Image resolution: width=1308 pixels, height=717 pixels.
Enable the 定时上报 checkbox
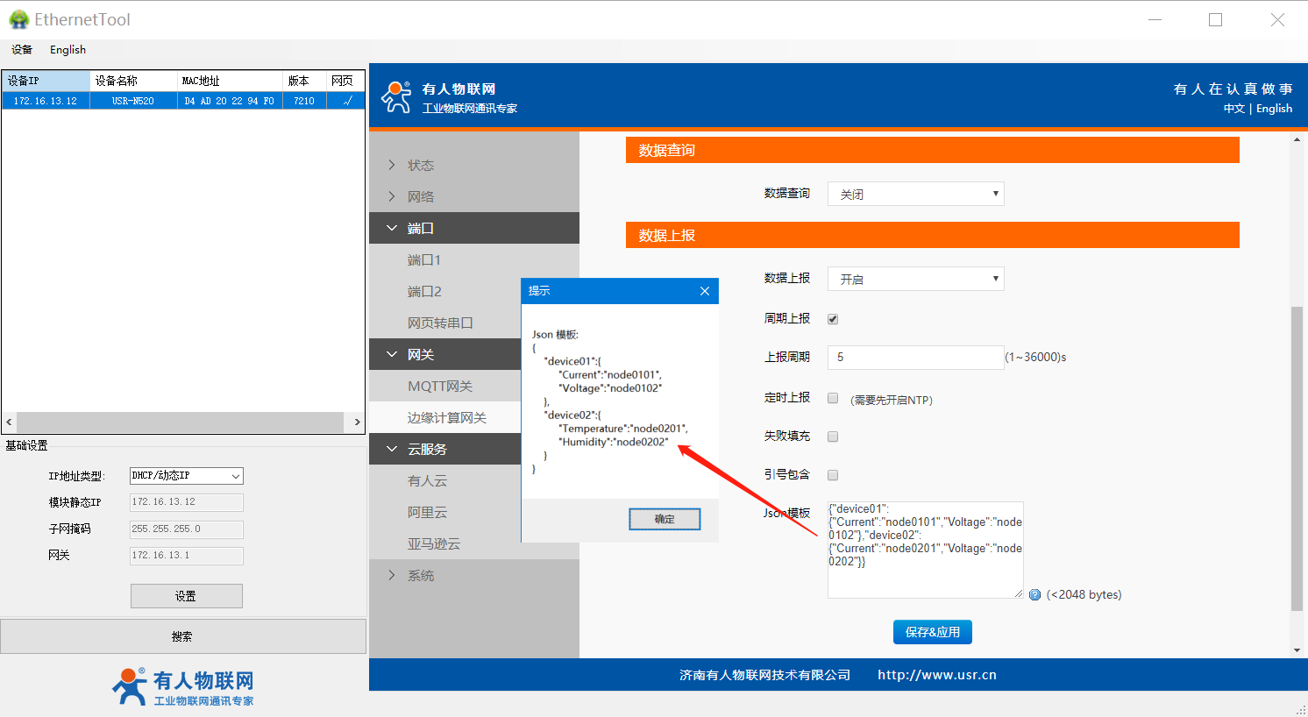tap(833, 398)
